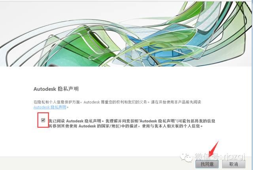Click the gray footer bar left of 我同意
The width and height of the screenshot is (253, 170).
pyautogui.click(x=97, y=163)
